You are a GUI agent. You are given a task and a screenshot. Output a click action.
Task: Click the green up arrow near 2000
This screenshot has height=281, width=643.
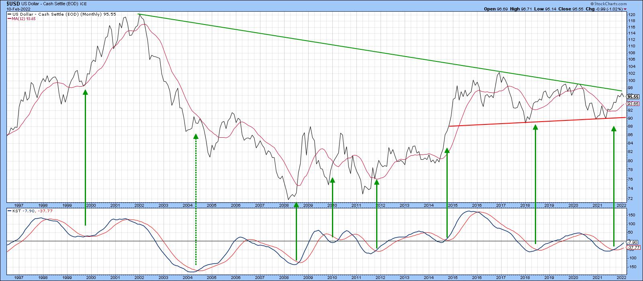(85, 157)
